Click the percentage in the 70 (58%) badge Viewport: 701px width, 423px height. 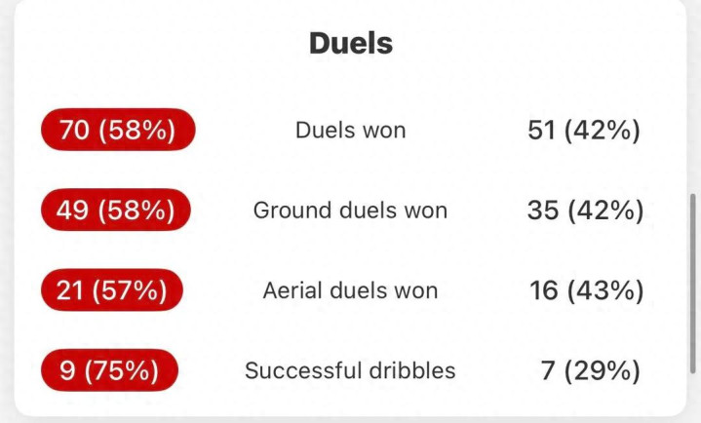pos(136,131)
